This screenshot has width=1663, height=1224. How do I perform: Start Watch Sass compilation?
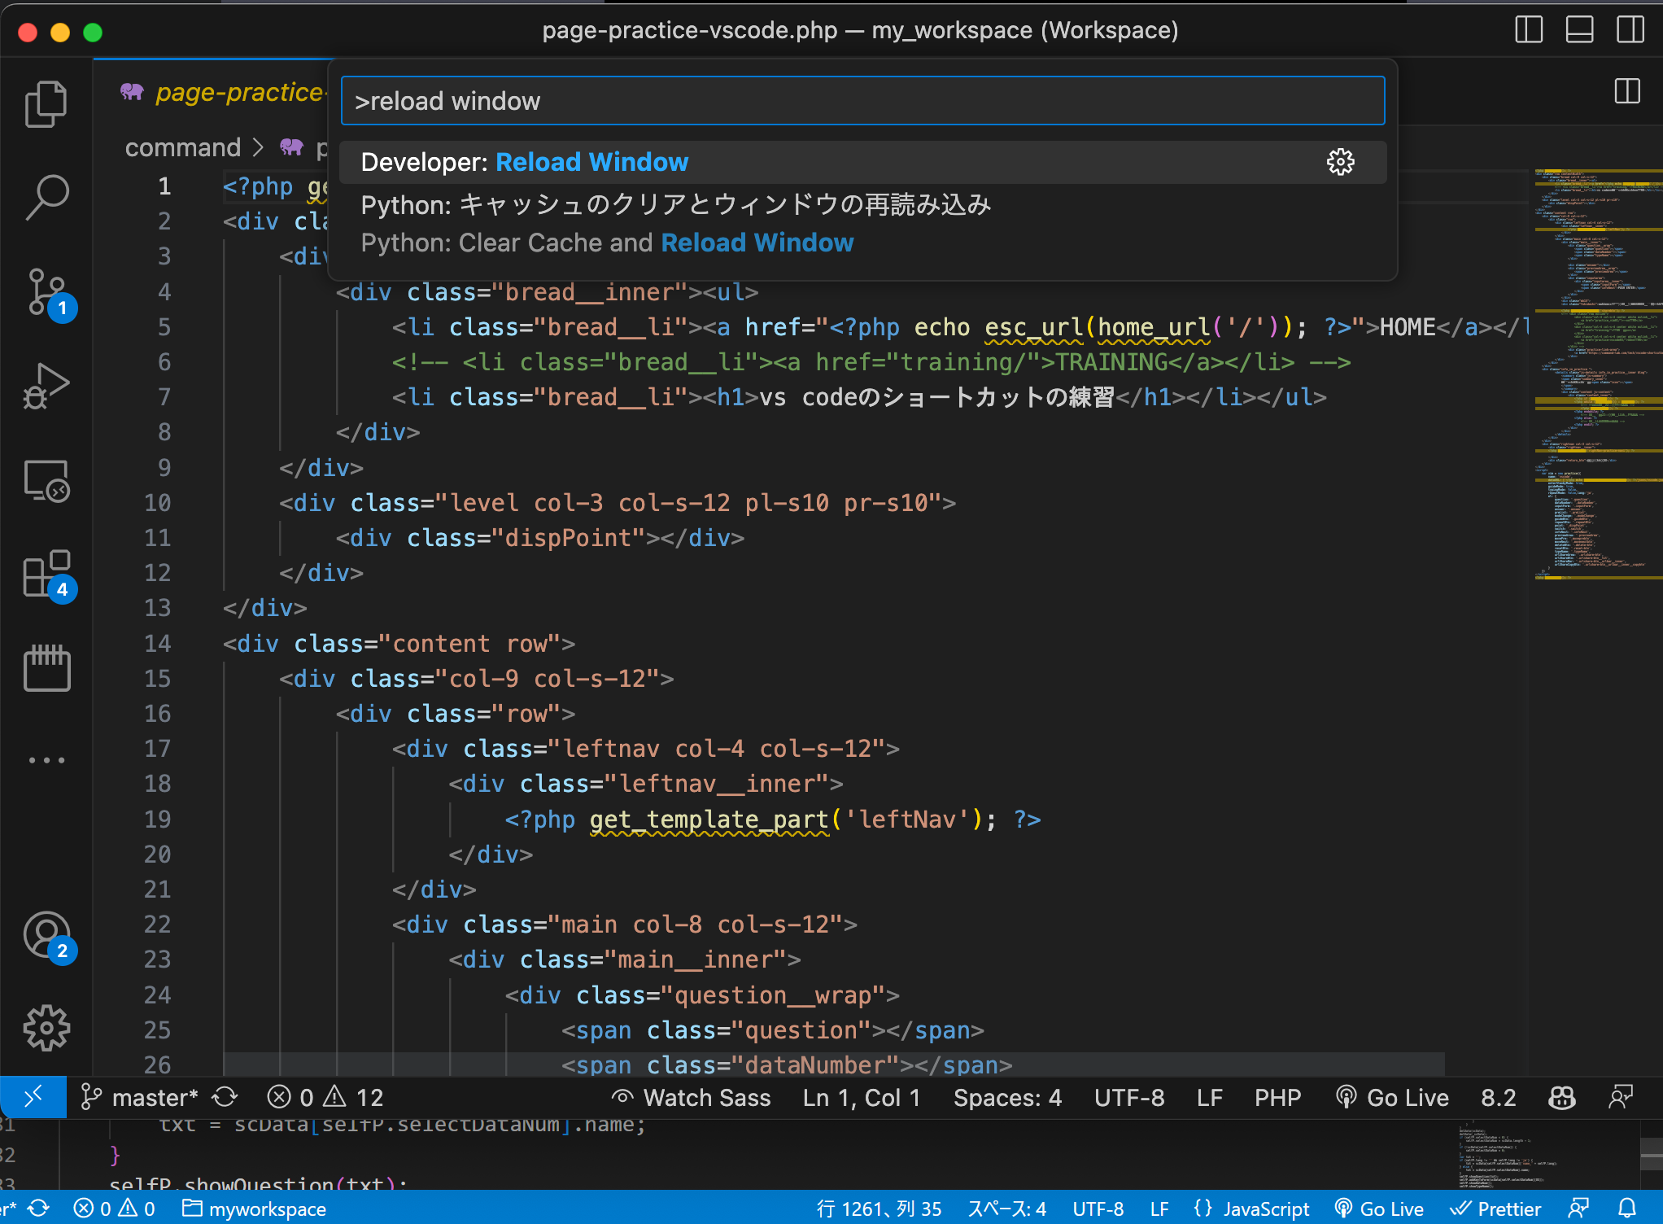coord(691,1097)
